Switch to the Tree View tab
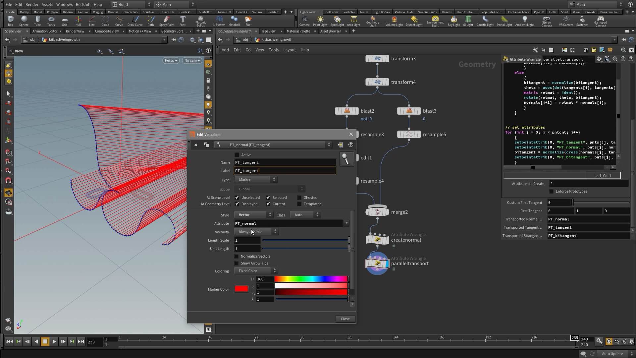 point(268,31)
